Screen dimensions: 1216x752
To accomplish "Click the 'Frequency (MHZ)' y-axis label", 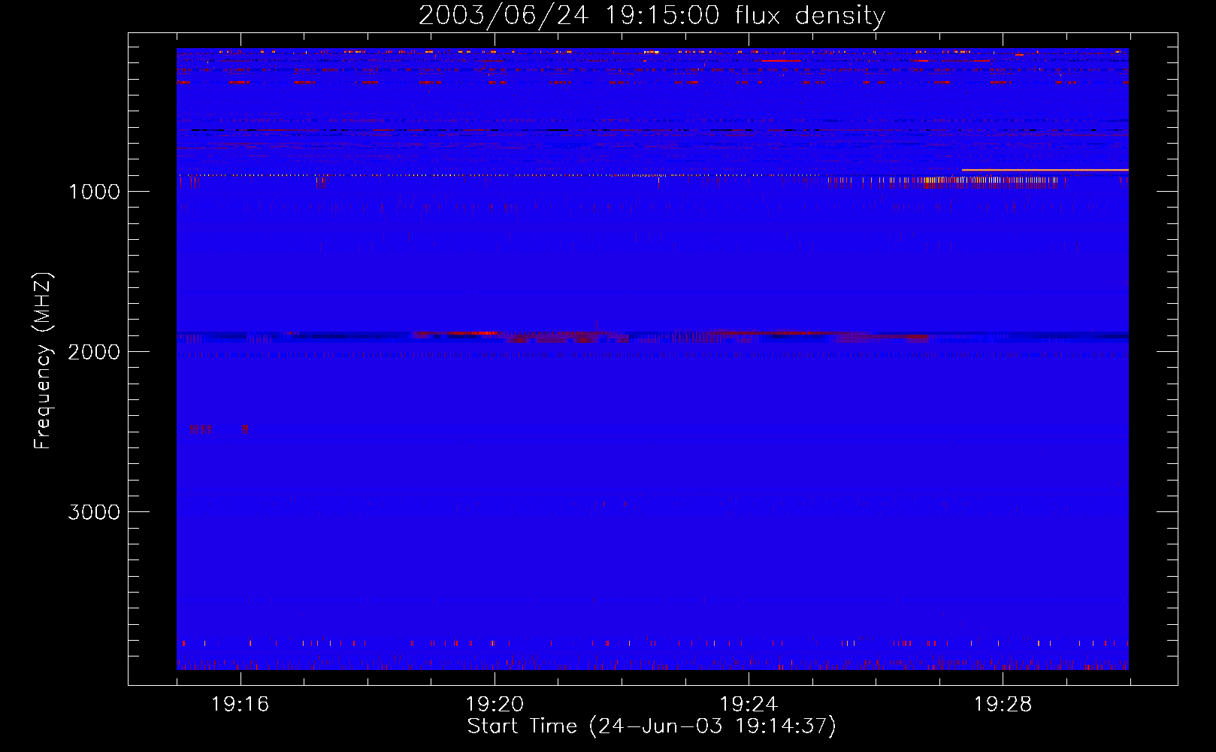I will pos(43,361).
